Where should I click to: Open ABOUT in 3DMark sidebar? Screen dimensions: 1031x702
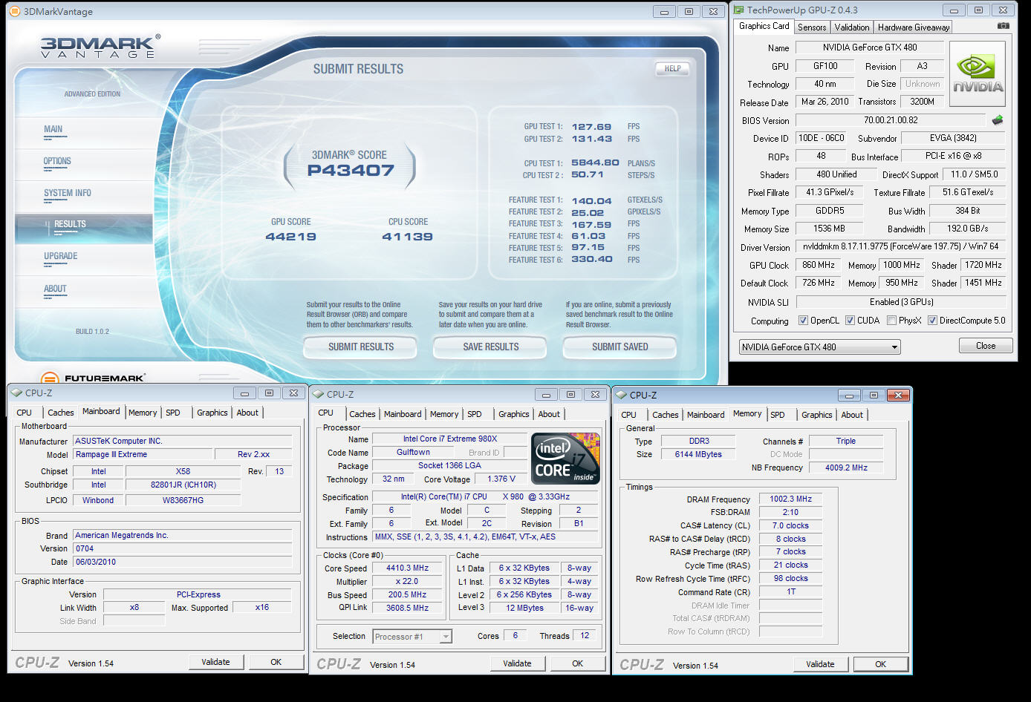point(55,289)
